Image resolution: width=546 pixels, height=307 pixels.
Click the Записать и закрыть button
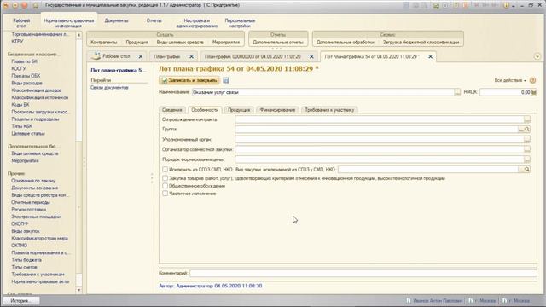tap(189, 80)
